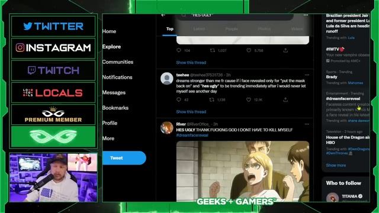Screen dimensions: 379x213
Task: Show this thread under the first tweet
Action: tap(191, 63)
